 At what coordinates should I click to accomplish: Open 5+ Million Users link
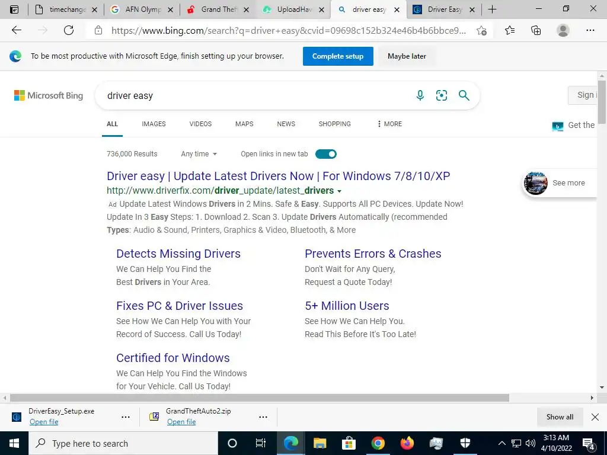point(347,306)
